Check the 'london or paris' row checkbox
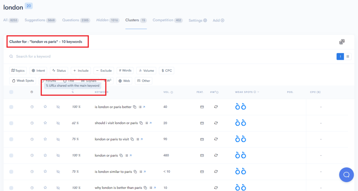Image resolution: width=358 pixels, height=191 pixels. coord(11,156)
